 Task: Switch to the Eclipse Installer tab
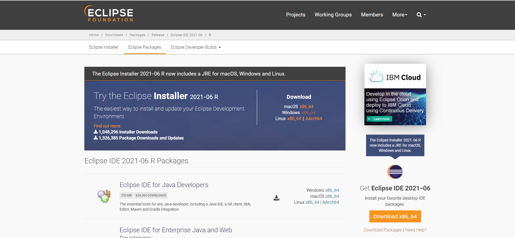[x=104, y=47]
